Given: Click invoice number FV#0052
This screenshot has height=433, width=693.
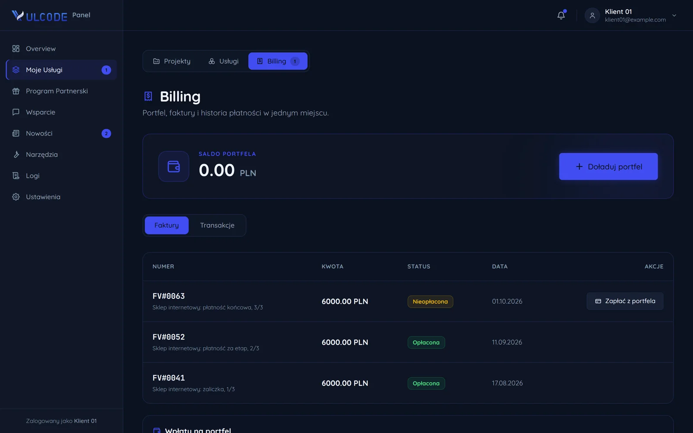Looking at the screenshot, I should pyautogui.click(x=168, y=337).
